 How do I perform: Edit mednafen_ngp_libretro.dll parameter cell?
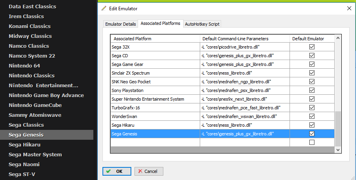tap(245, 82)
